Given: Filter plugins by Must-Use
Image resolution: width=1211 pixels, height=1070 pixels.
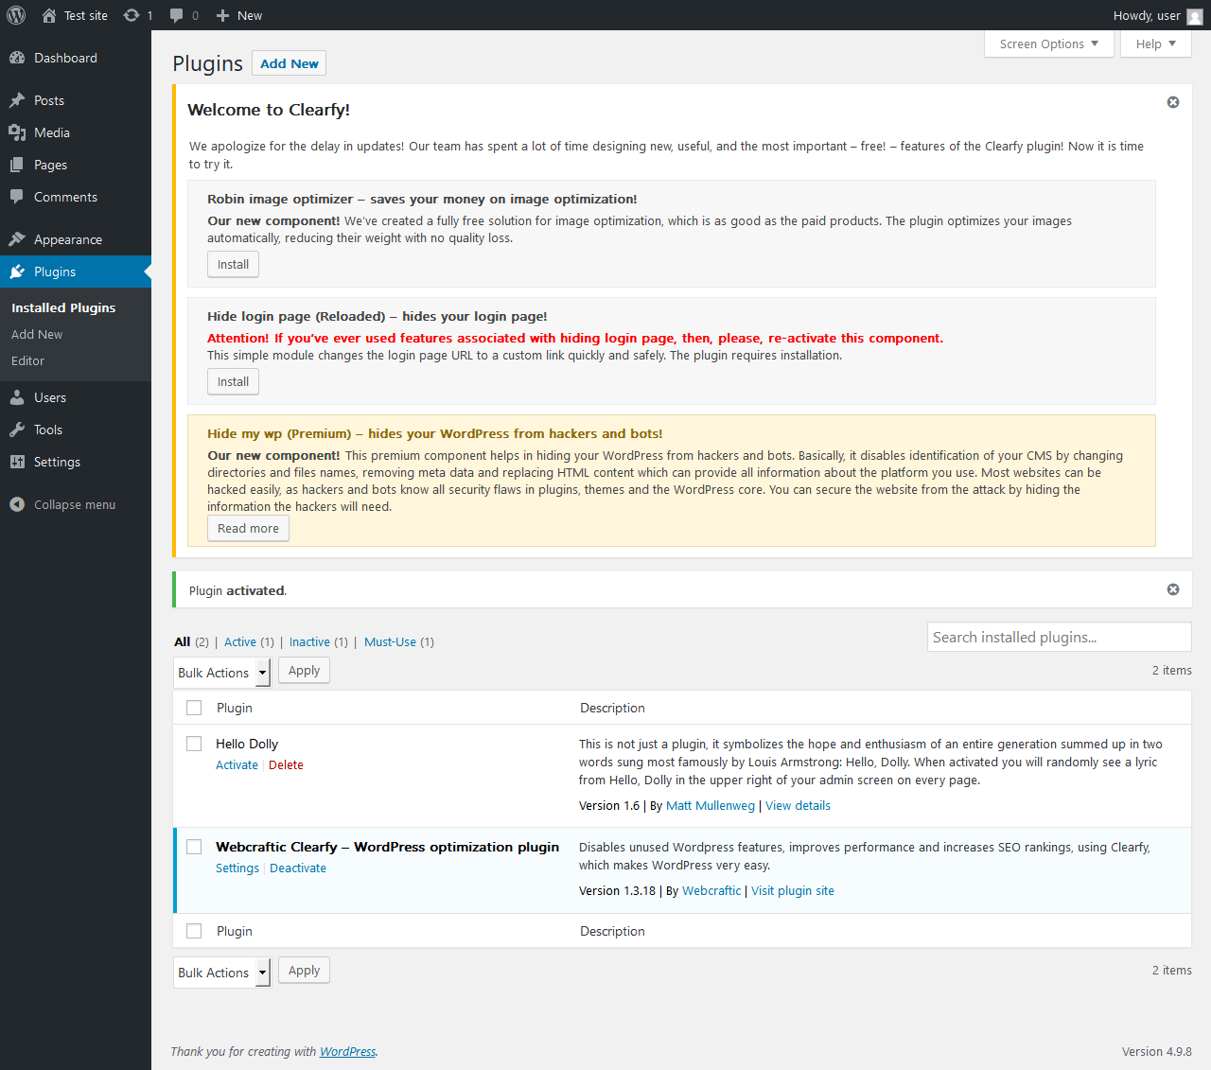Looking at the screenshot, I should pos(390,641).
